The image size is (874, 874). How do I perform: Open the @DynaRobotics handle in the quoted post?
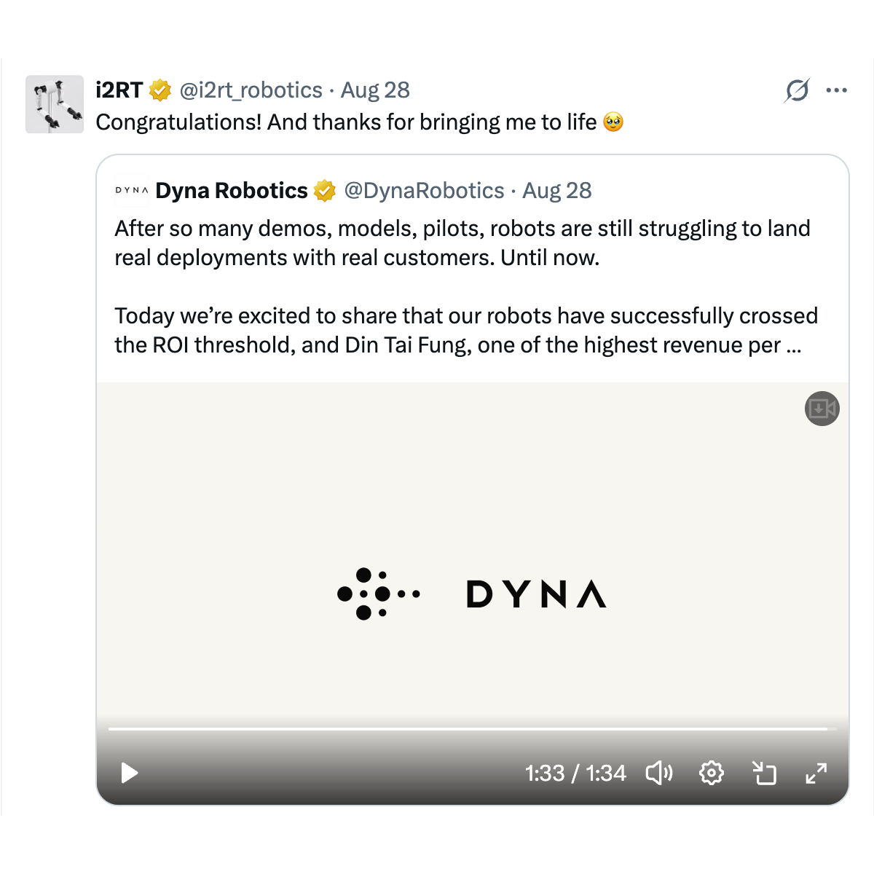[x=424, y=191]
